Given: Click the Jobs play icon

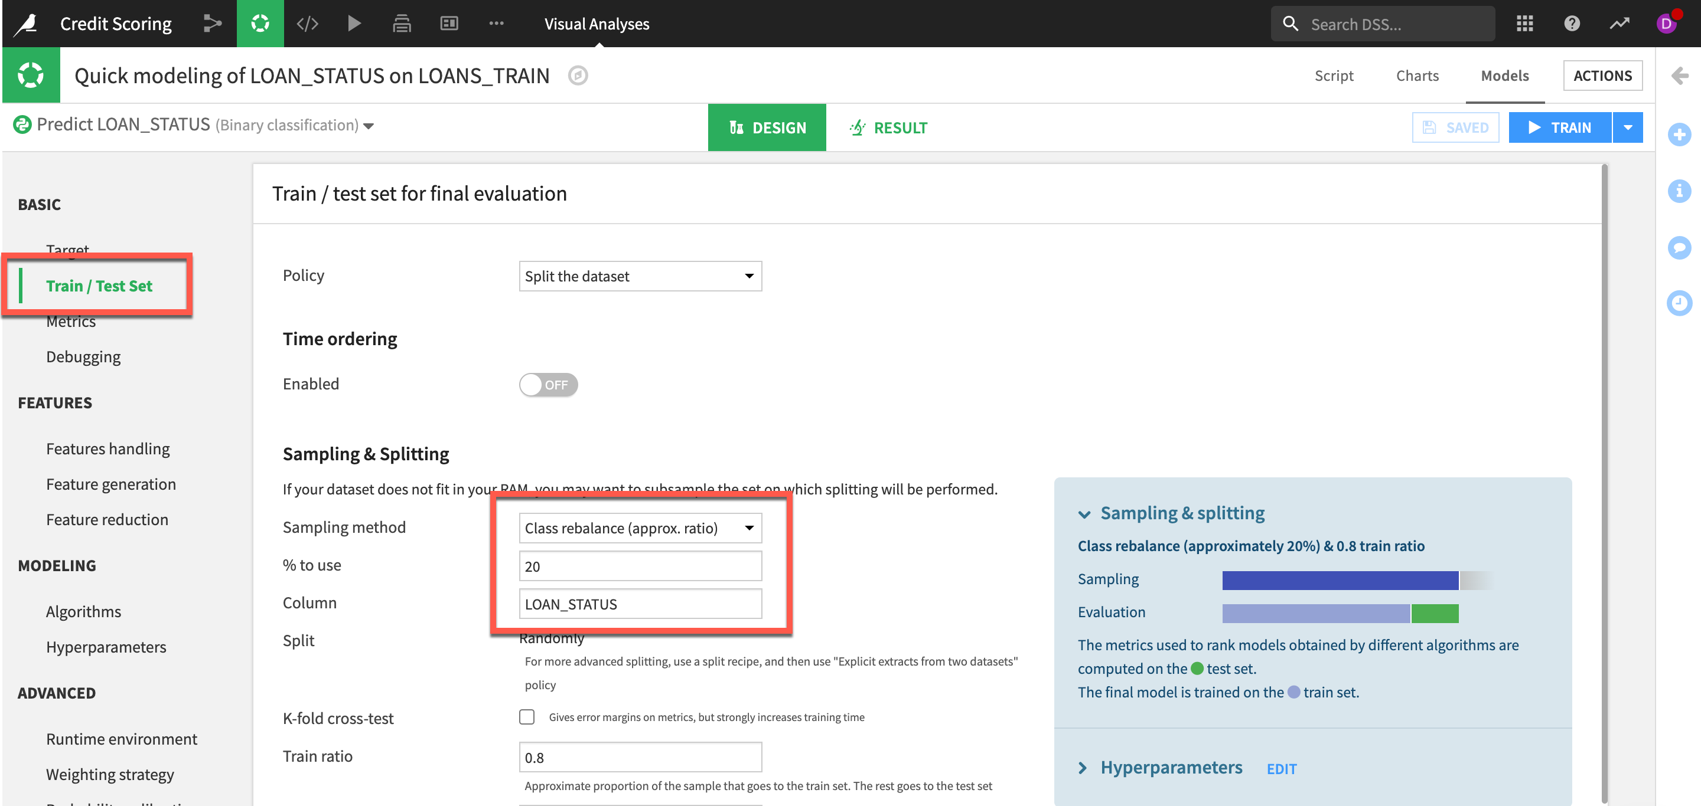Looking at the screenshot, I should 354,24.
